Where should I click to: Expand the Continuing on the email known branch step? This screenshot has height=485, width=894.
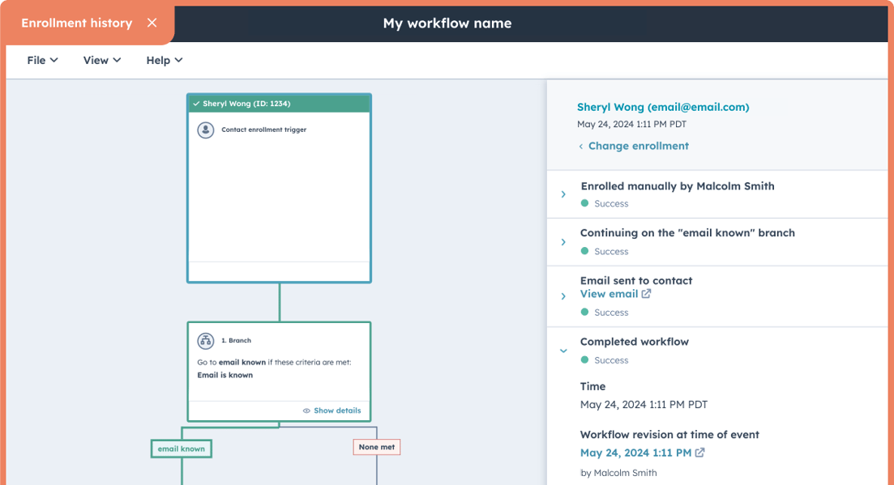563,240
